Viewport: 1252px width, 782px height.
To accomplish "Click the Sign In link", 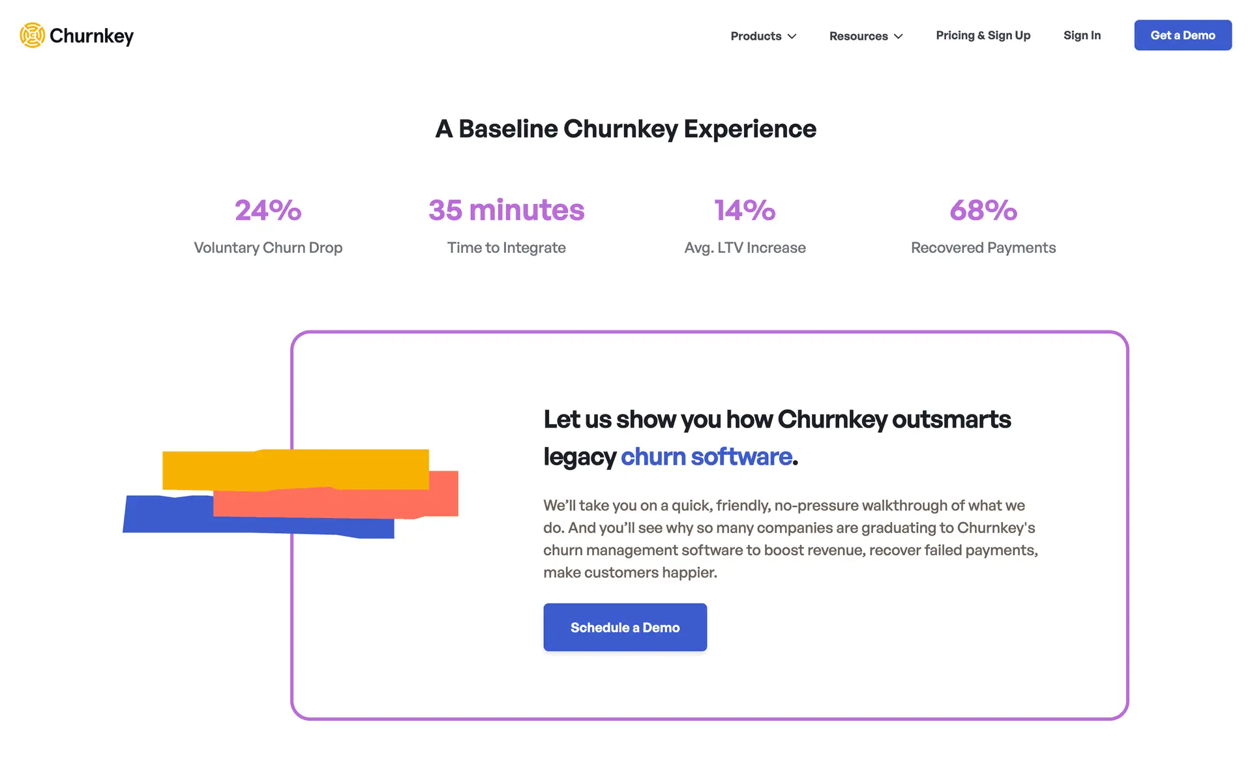I will [x=1082, y=35].
